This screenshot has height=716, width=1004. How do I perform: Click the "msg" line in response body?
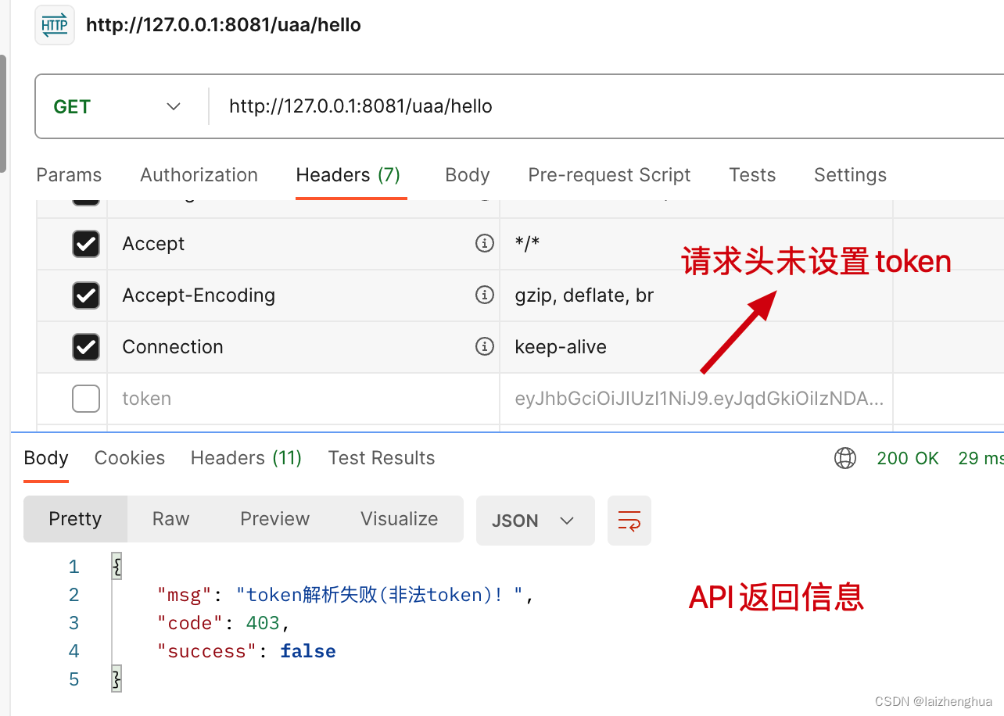345,595
